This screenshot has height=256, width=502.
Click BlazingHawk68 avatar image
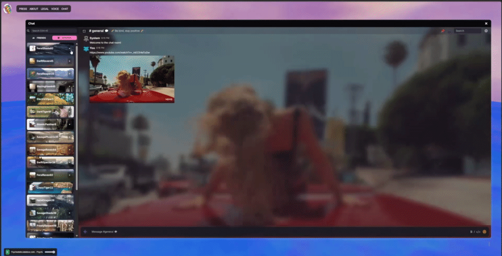coord(32,86)
